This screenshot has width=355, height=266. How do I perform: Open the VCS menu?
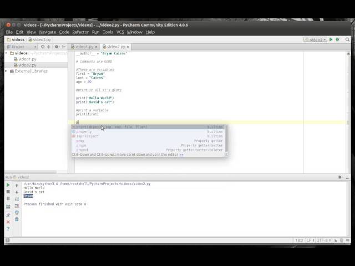coord(120,32)
